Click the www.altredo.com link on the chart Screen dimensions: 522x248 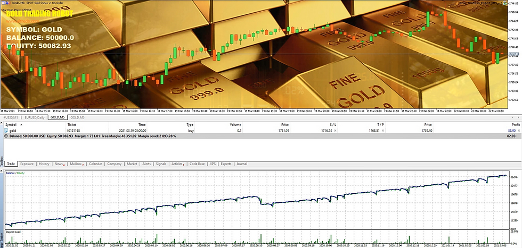pyautogui.click(x=22, y=21)
